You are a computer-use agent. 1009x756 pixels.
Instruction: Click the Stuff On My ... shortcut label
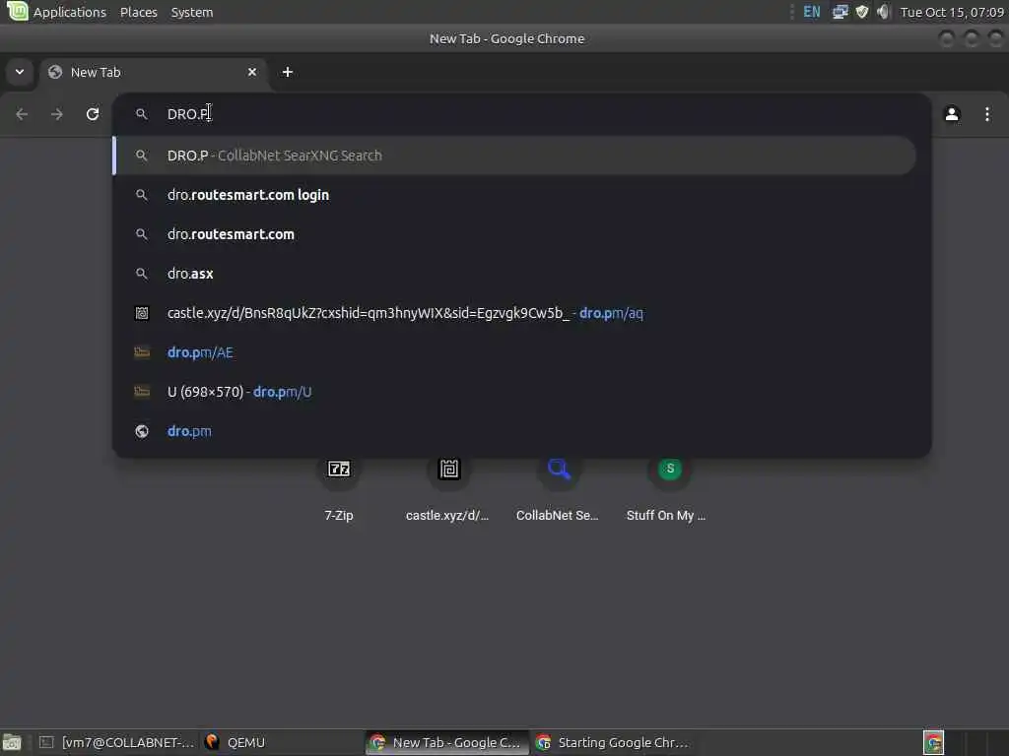666,516
